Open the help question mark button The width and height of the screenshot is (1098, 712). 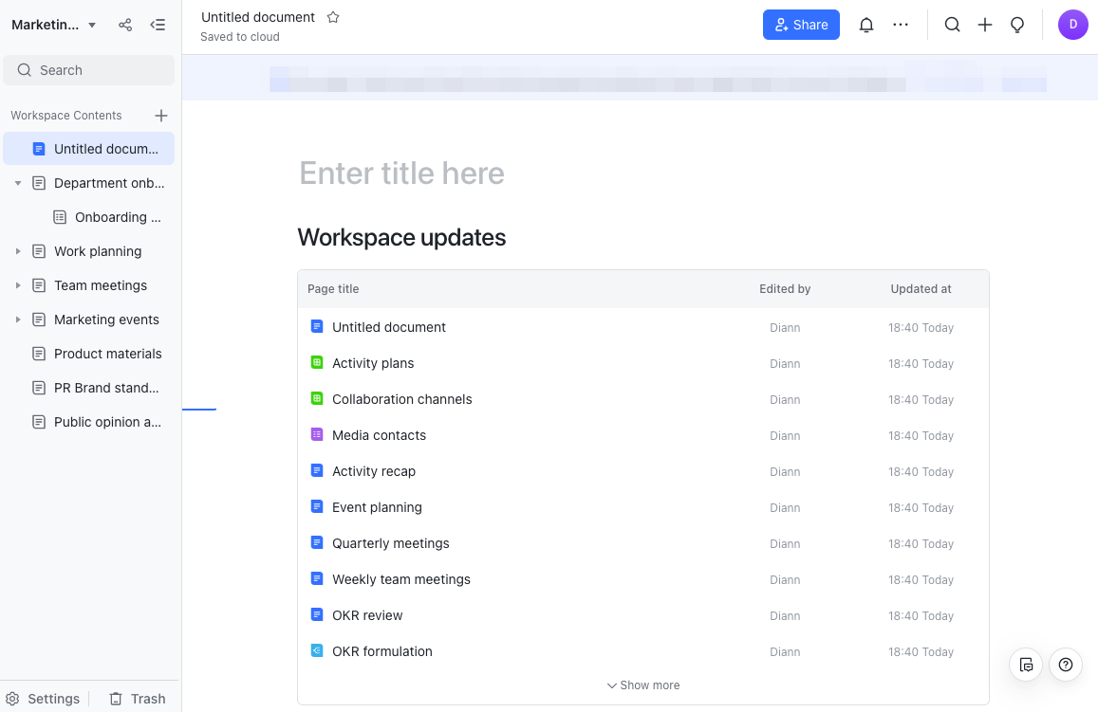tap(1066, 665)
